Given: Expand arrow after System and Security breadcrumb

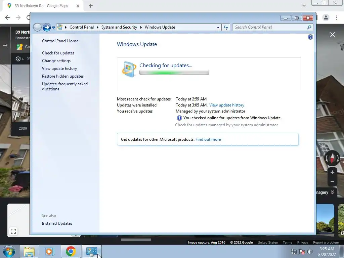Looking at the screenshot, I should (x=141, y=28).
